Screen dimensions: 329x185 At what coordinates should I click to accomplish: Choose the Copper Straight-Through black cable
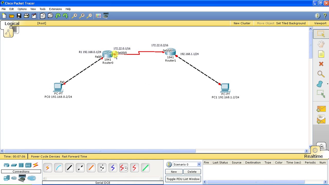[x=69, y=168]
